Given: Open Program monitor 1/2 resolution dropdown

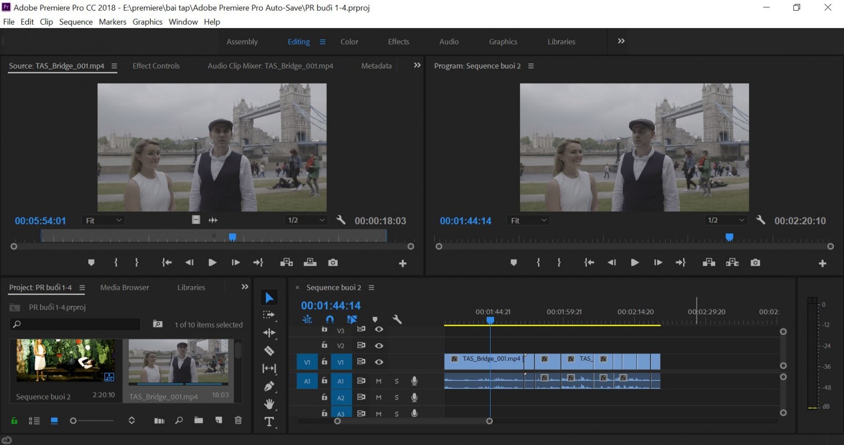Looking at the screenshot, I should tap(726, 220).
